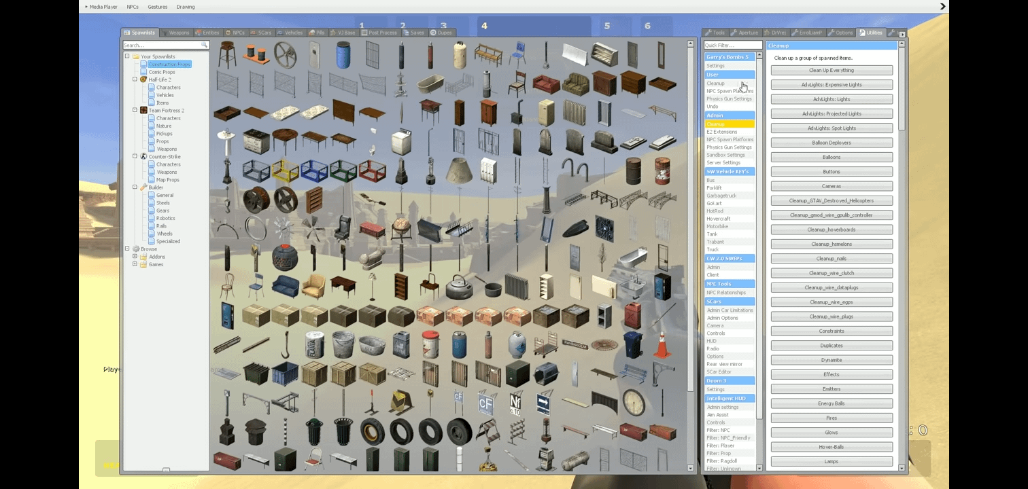Collapse the Your Spawnlists tree node
This screenshot has width=1028, height=489.
pyautogui.click(x=126, y=56)
